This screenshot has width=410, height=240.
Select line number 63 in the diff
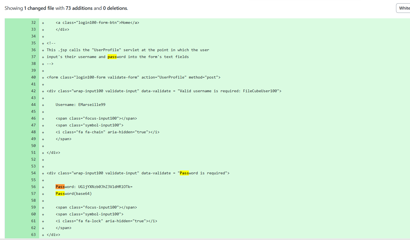[x=33, y=235]
